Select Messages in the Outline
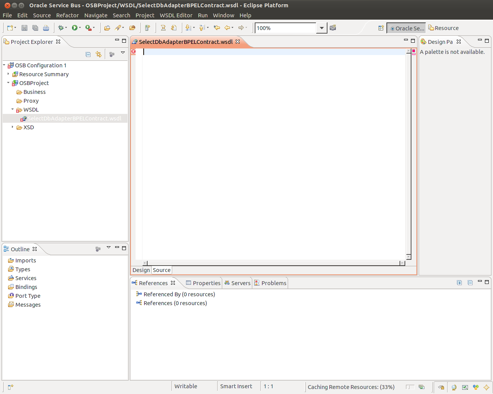Screen dimensions: 493x394 [x=28, y=304]
